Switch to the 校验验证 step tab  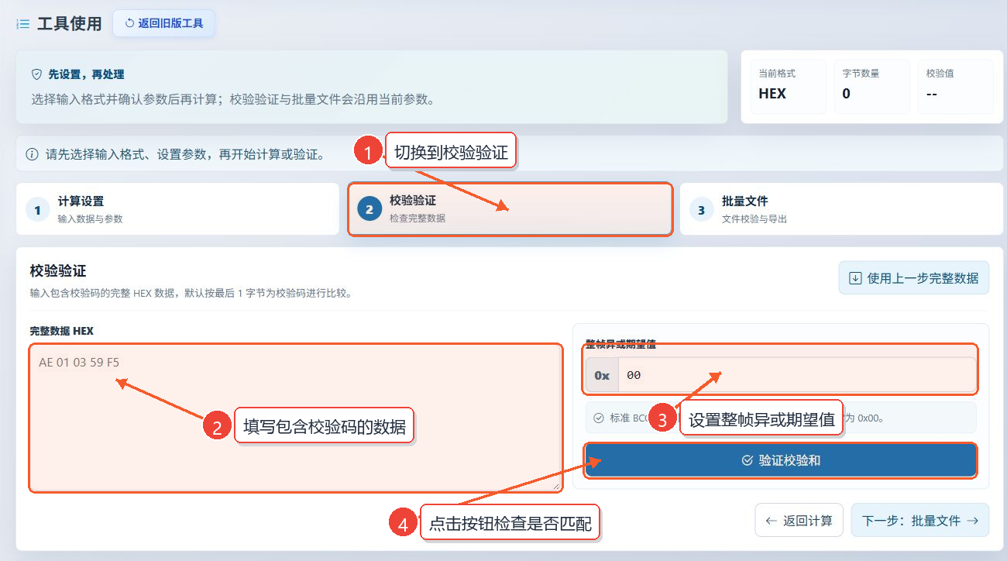pos(510,209)
